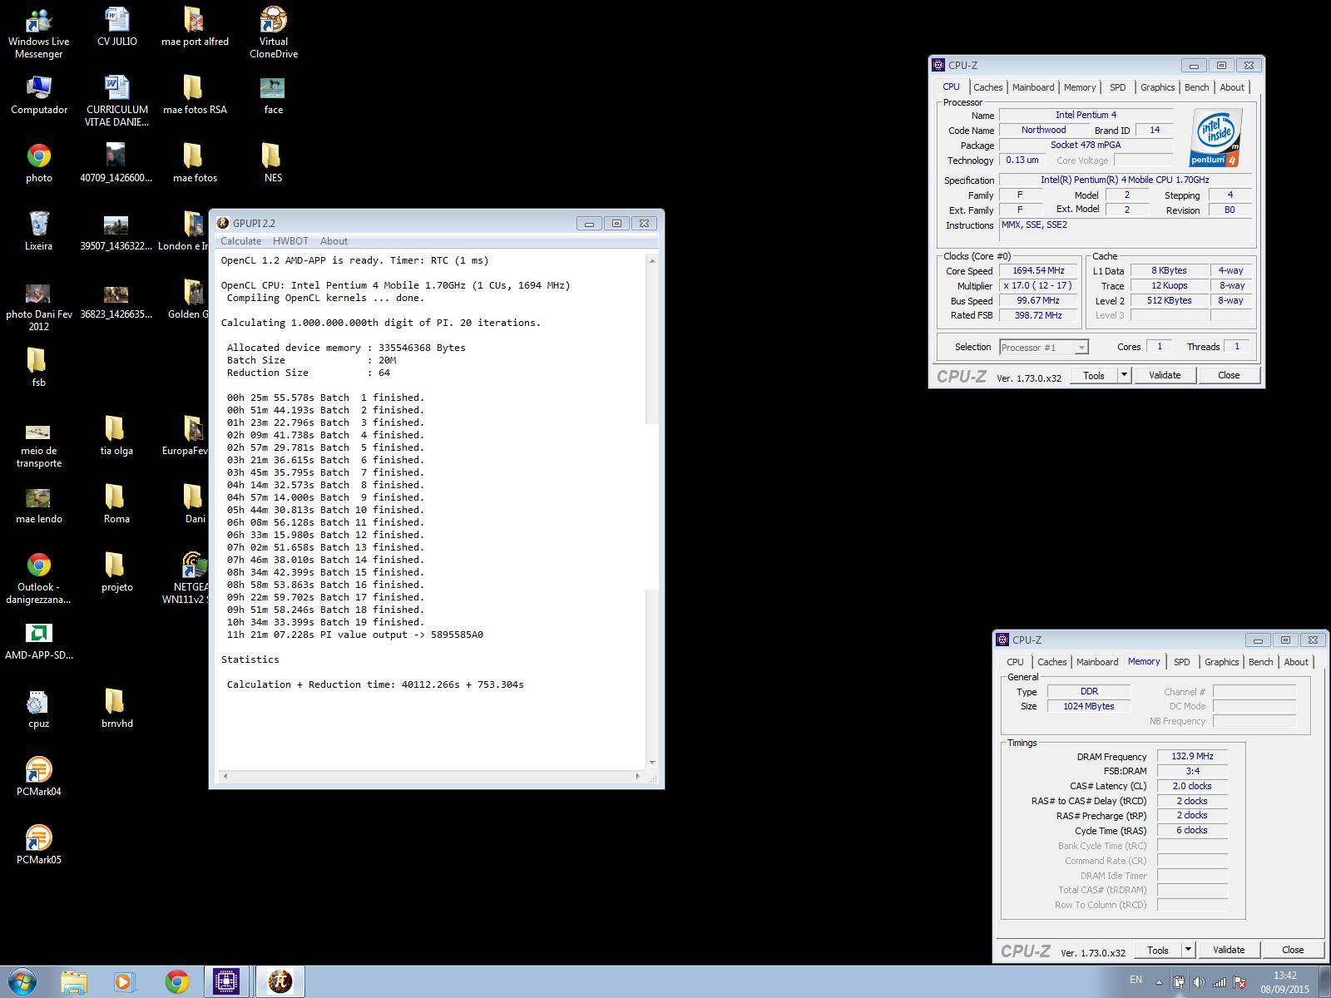Launch Windows Media Player from taskbar
The height and width of the screenshot is (998, 1331).
click(123, 982)
